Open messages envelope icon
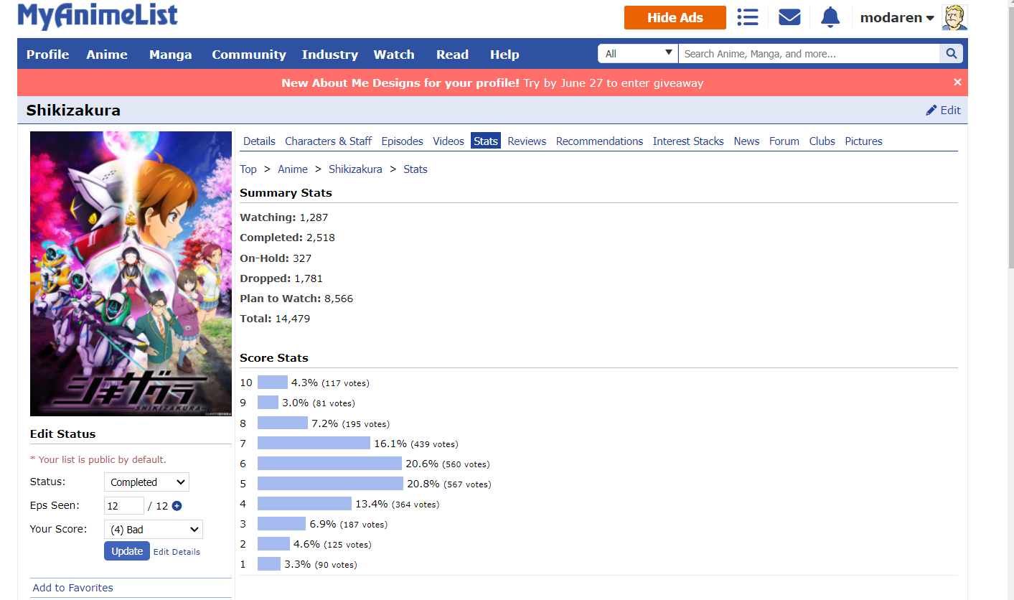Image resolution: width=1014 pixels, height=600 pixels. click(x=789, y=17)
